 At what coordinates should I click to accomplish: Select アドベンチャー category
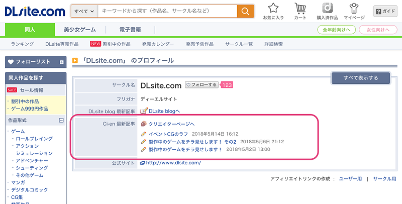tap(32, 160)
